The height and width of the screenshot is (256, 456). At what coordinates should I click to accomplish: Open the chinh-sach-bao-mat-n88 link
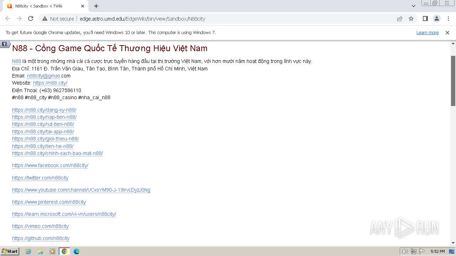click(x=57, y=153)
